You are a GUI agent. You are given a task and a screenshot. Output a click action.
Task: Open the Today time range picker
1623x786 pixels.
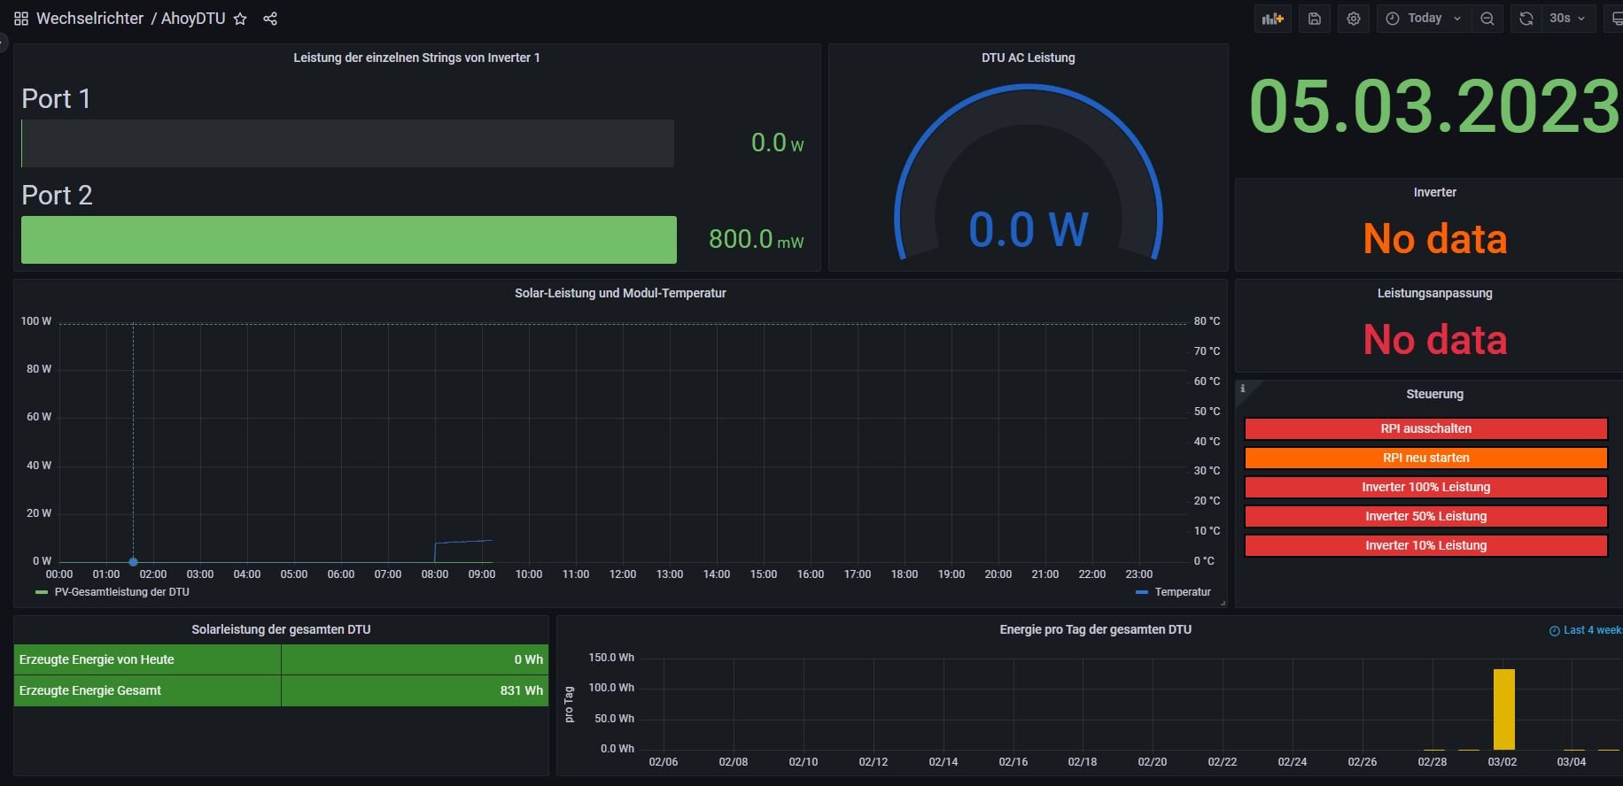[1424, 19]
